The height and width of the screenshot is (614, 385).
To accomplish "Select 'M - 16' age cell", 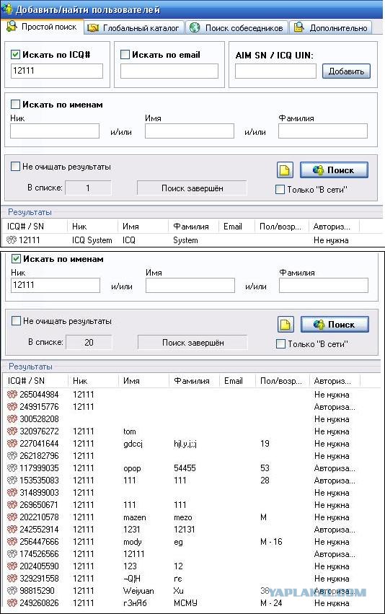I will pyautogui.click(x=271, y=542).
